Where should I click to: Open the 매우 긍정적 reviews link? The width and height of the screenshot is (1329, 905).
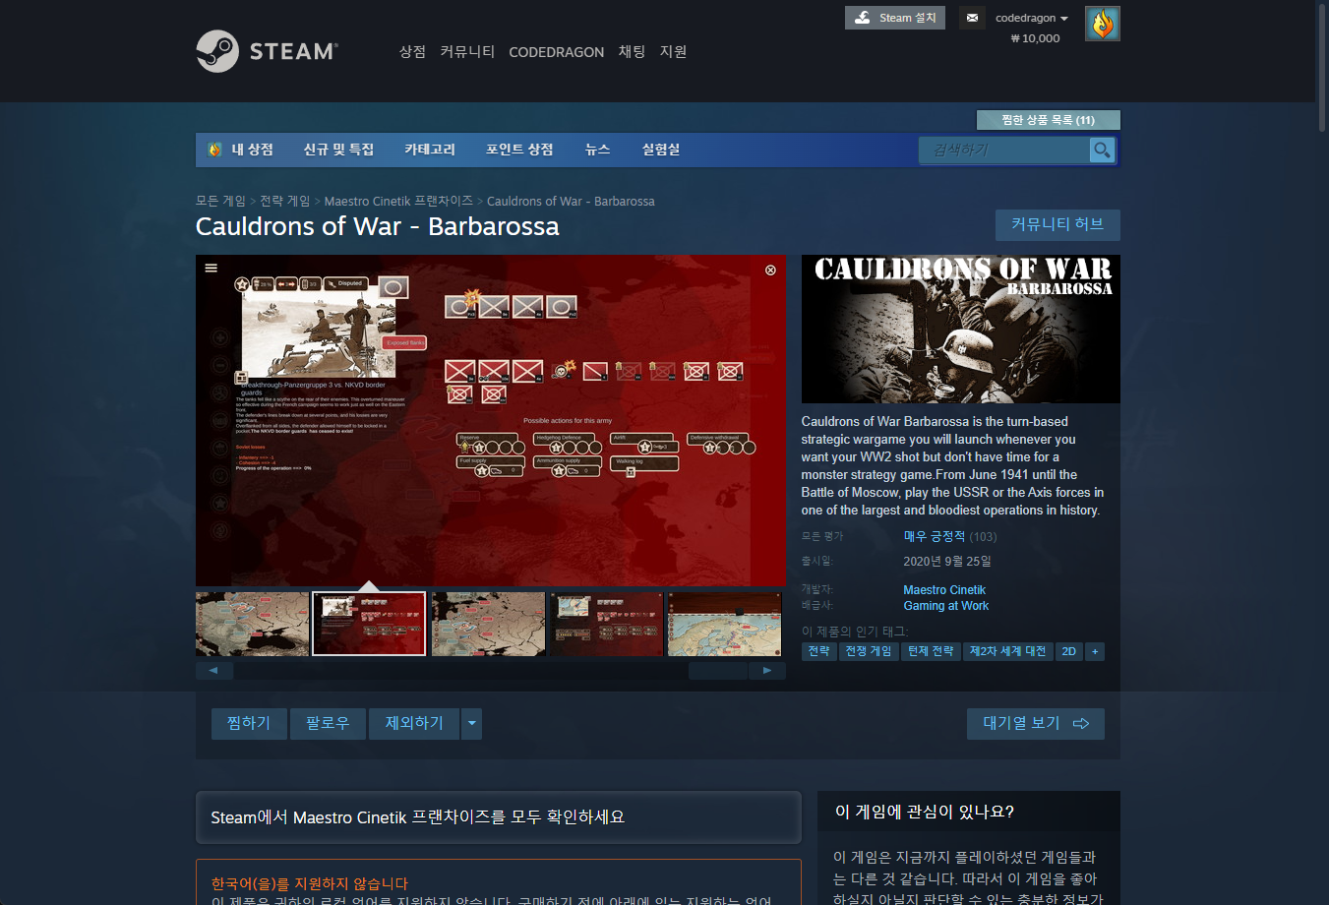934,536
